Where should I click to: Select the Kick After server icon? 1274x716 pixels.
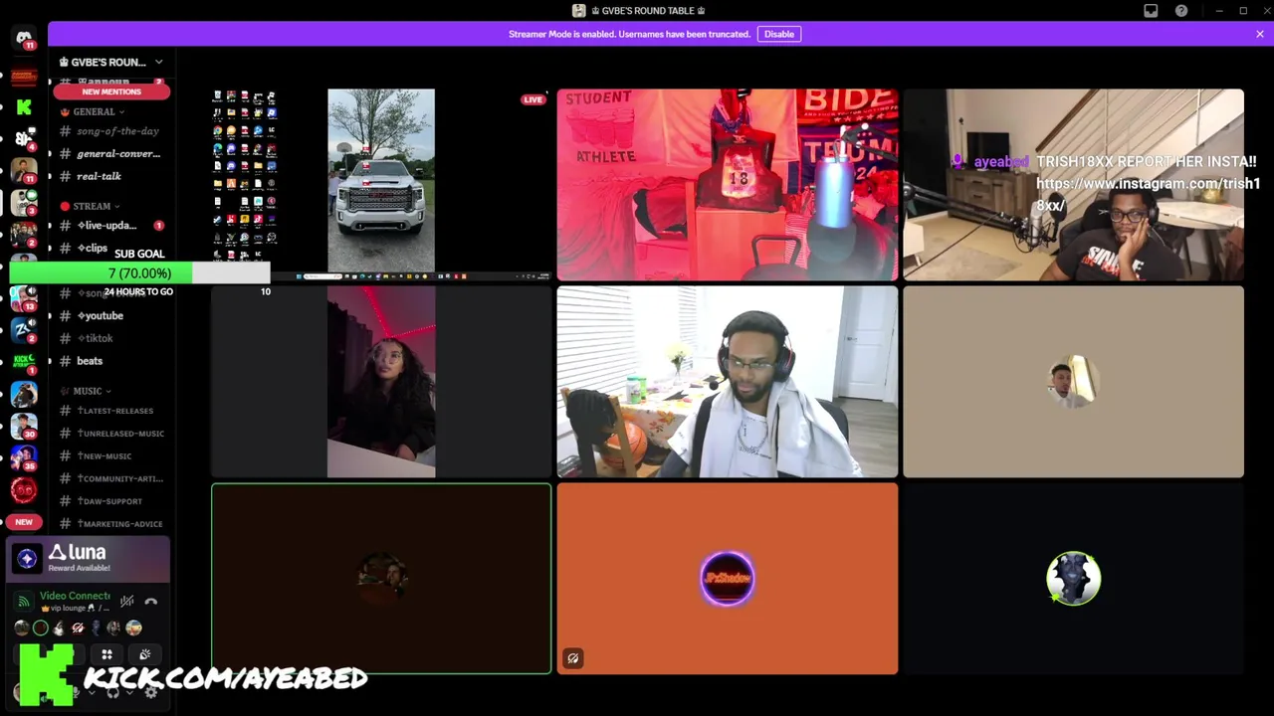pos(24,361)
